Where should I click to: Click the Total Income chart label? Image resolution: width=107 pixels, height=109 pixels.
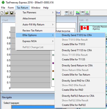(63, 31)
